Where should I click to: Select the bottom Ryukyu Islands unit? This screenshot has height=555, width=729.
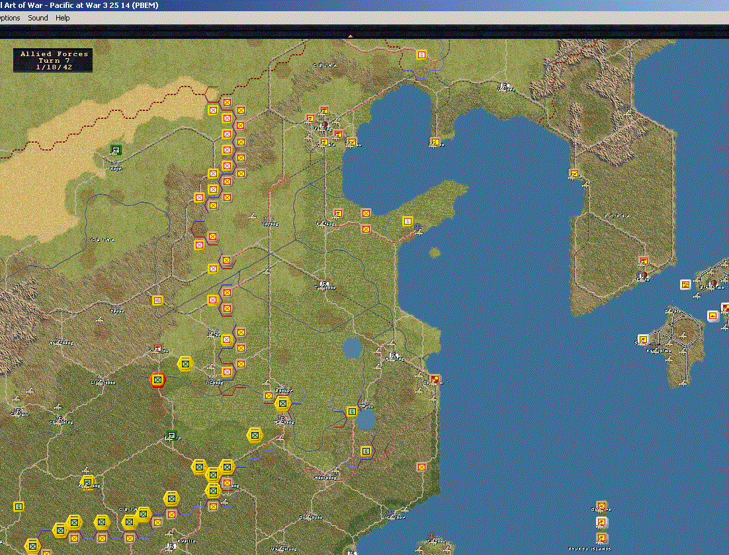[601, 538]
